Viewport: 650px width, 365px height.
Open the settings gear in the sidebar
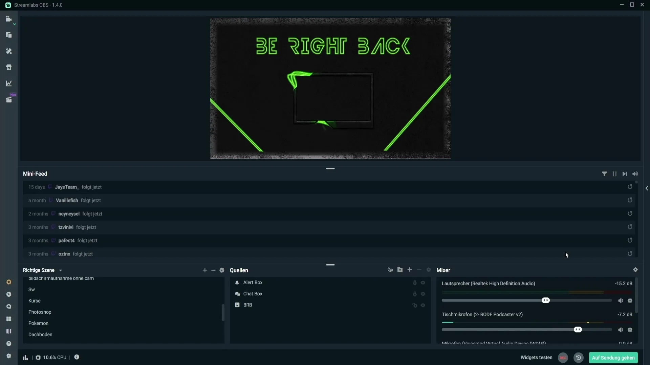pyautogui.click(x=9, y=356)
